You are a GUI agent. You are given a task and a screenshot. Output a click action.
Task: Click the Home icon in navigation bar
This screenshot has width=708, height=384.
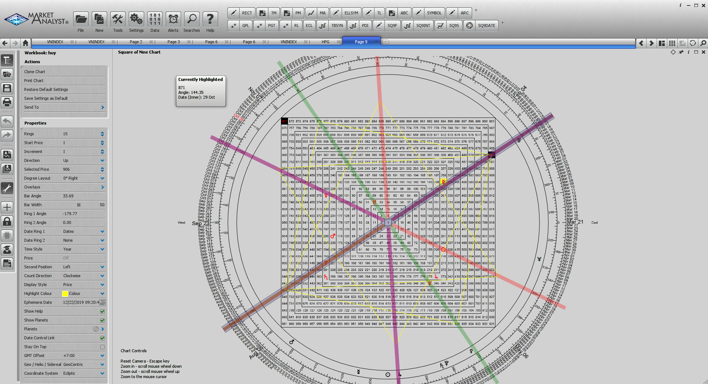pos(26,43)
